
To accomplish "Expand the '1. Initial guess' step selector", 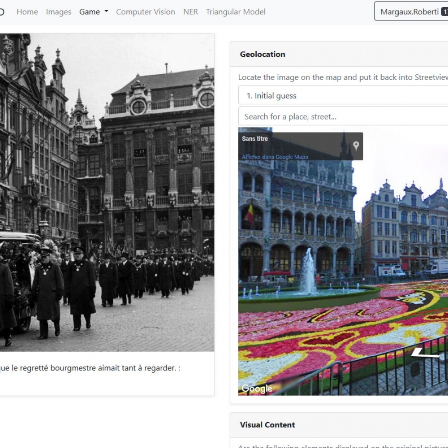I will pyautogui.click(x=343, y=95).
